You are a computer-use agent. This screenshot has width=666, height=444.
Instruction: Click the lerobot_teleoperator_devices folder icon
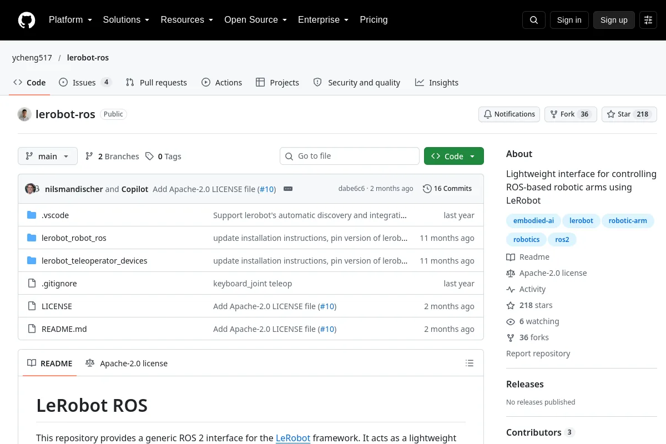32,260
